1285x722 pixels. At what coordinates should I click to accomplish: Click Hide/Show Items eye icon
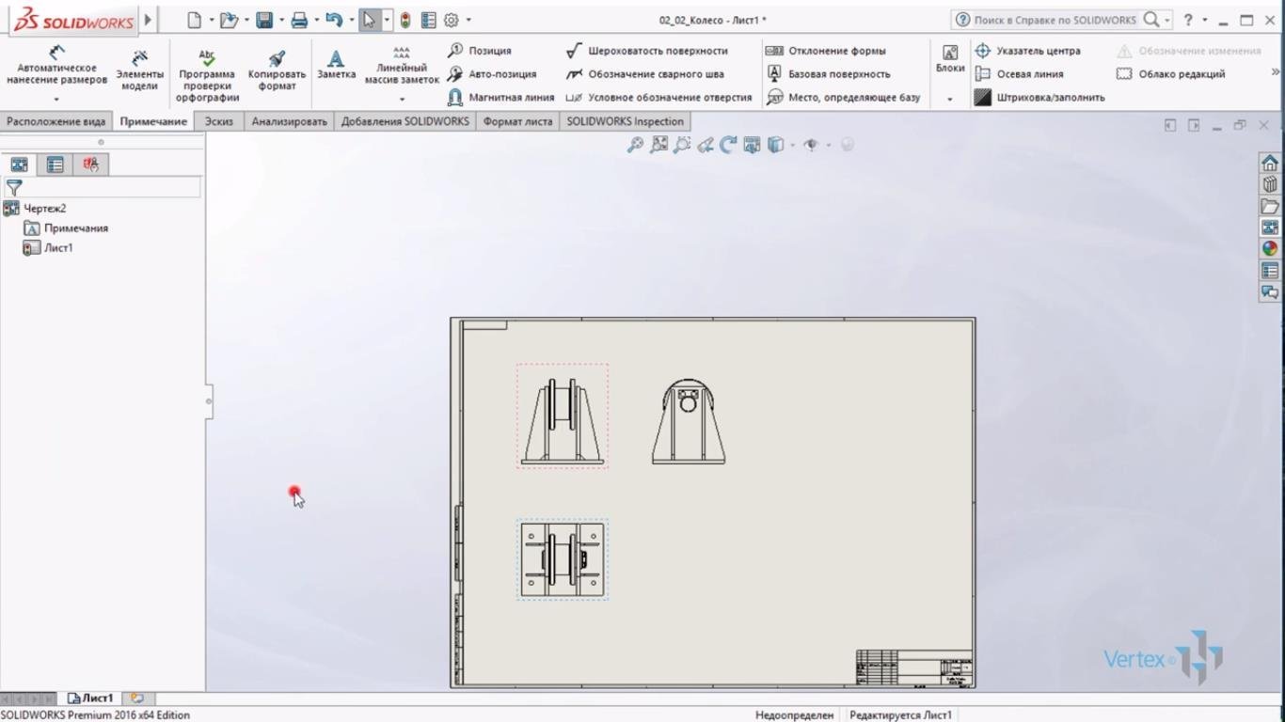click(x=811, y=145)
